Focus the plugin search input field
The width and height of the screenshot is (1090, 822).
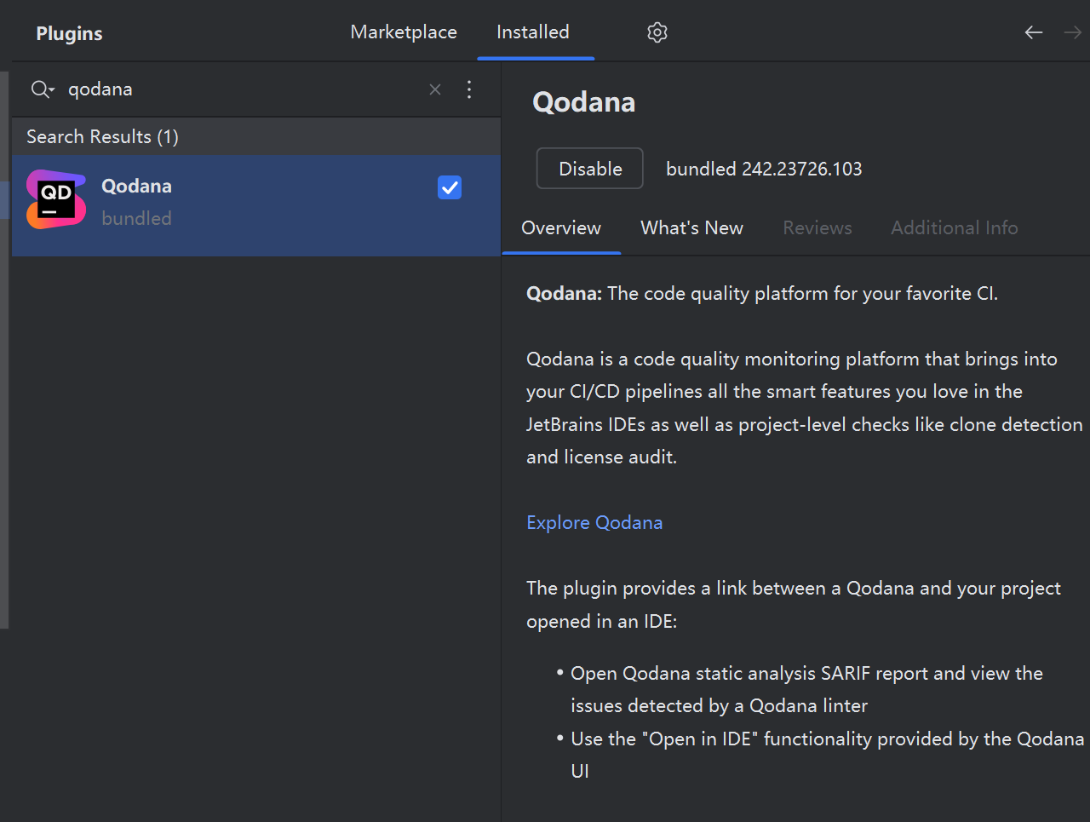click(238, 89)
